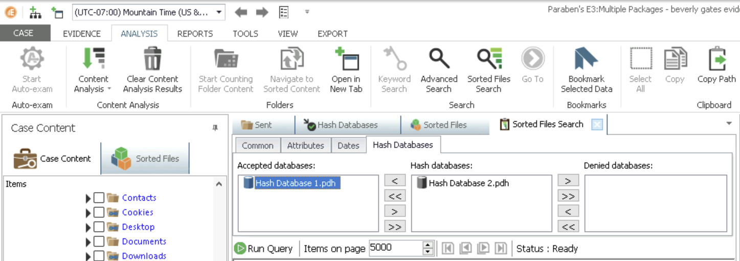Click the Copy icon

coord(675,59)
